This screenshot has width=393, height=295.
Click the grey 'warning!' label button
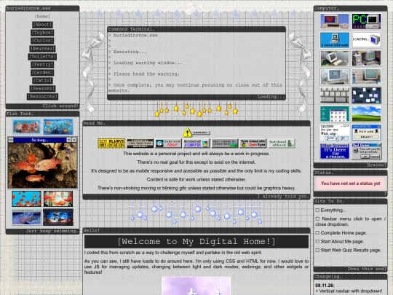[201, 133]
